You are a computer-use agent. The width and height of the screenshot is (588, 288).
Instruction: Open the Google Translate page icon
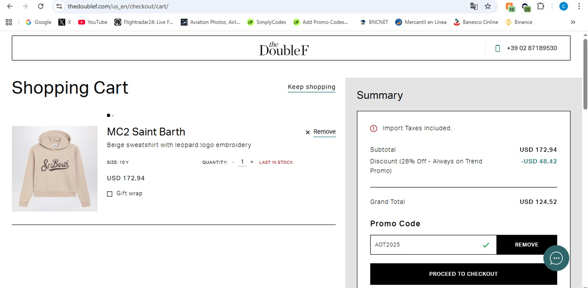pyautogui.click(x=474, y=6)
